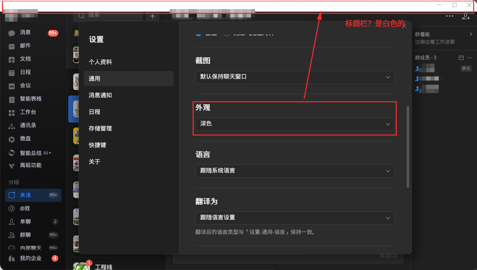Click the 分组 label in the sidebar
The height and width of the screenshot is (270, 477).
point(14,182)
